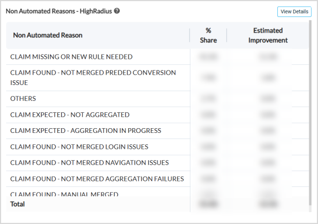Click the help icon beside the HighRadius title
Viewport: 318px width, 224px height.
tap(117, 10)
